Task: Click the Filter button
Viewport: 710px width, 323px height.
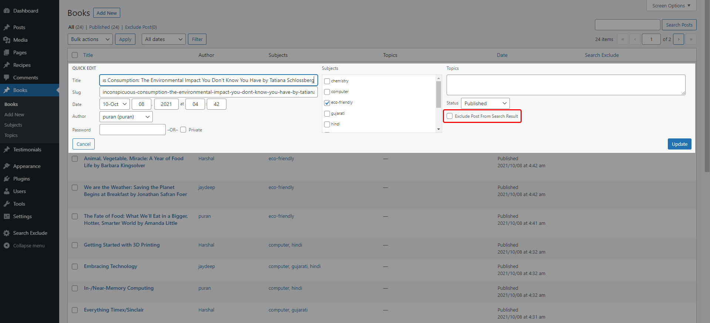Action: pos(197,39)
